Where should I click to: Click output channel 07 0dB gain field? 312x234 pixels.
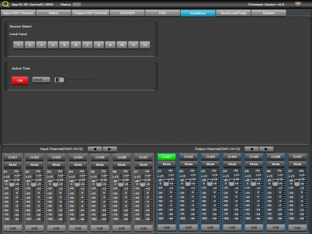(298, 227)
